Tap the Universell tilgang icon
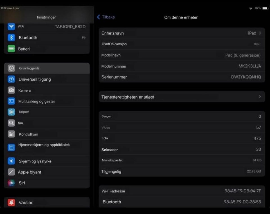The width and height of the screenshot is (270, 214). click(x=11, y=79)
